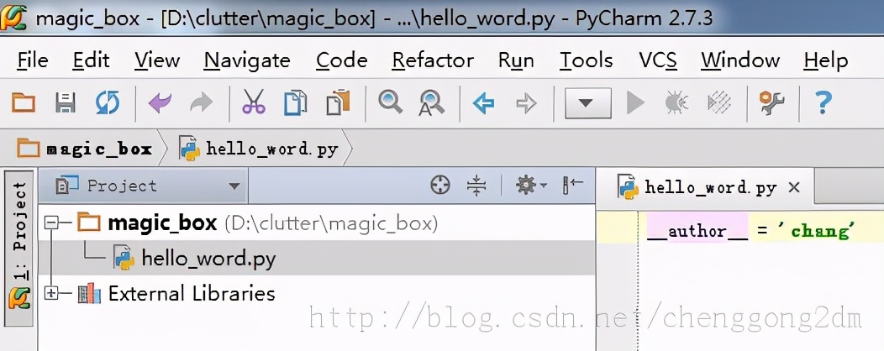The height and width of the screenshot is (351, 884).
Task: Click the magic_box breadcrumb in navigation bar
Action: point(85,149)
